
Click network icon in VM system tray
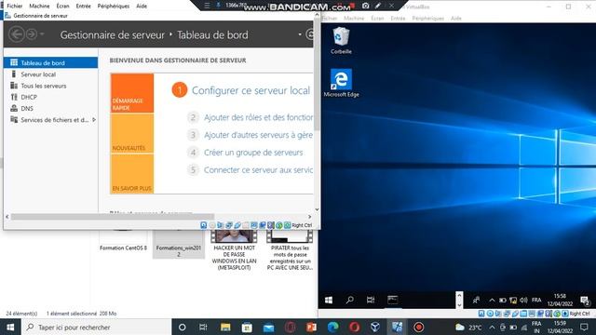tap(513, 301)
